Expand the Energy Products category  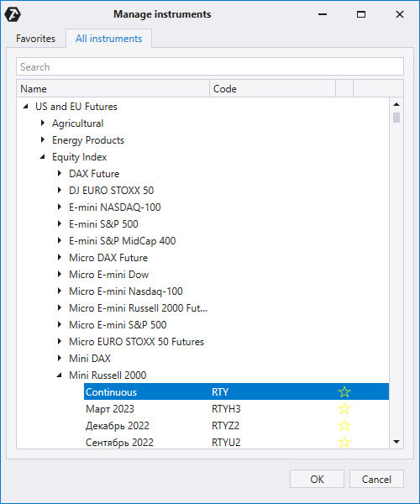(x=42, y=139)
